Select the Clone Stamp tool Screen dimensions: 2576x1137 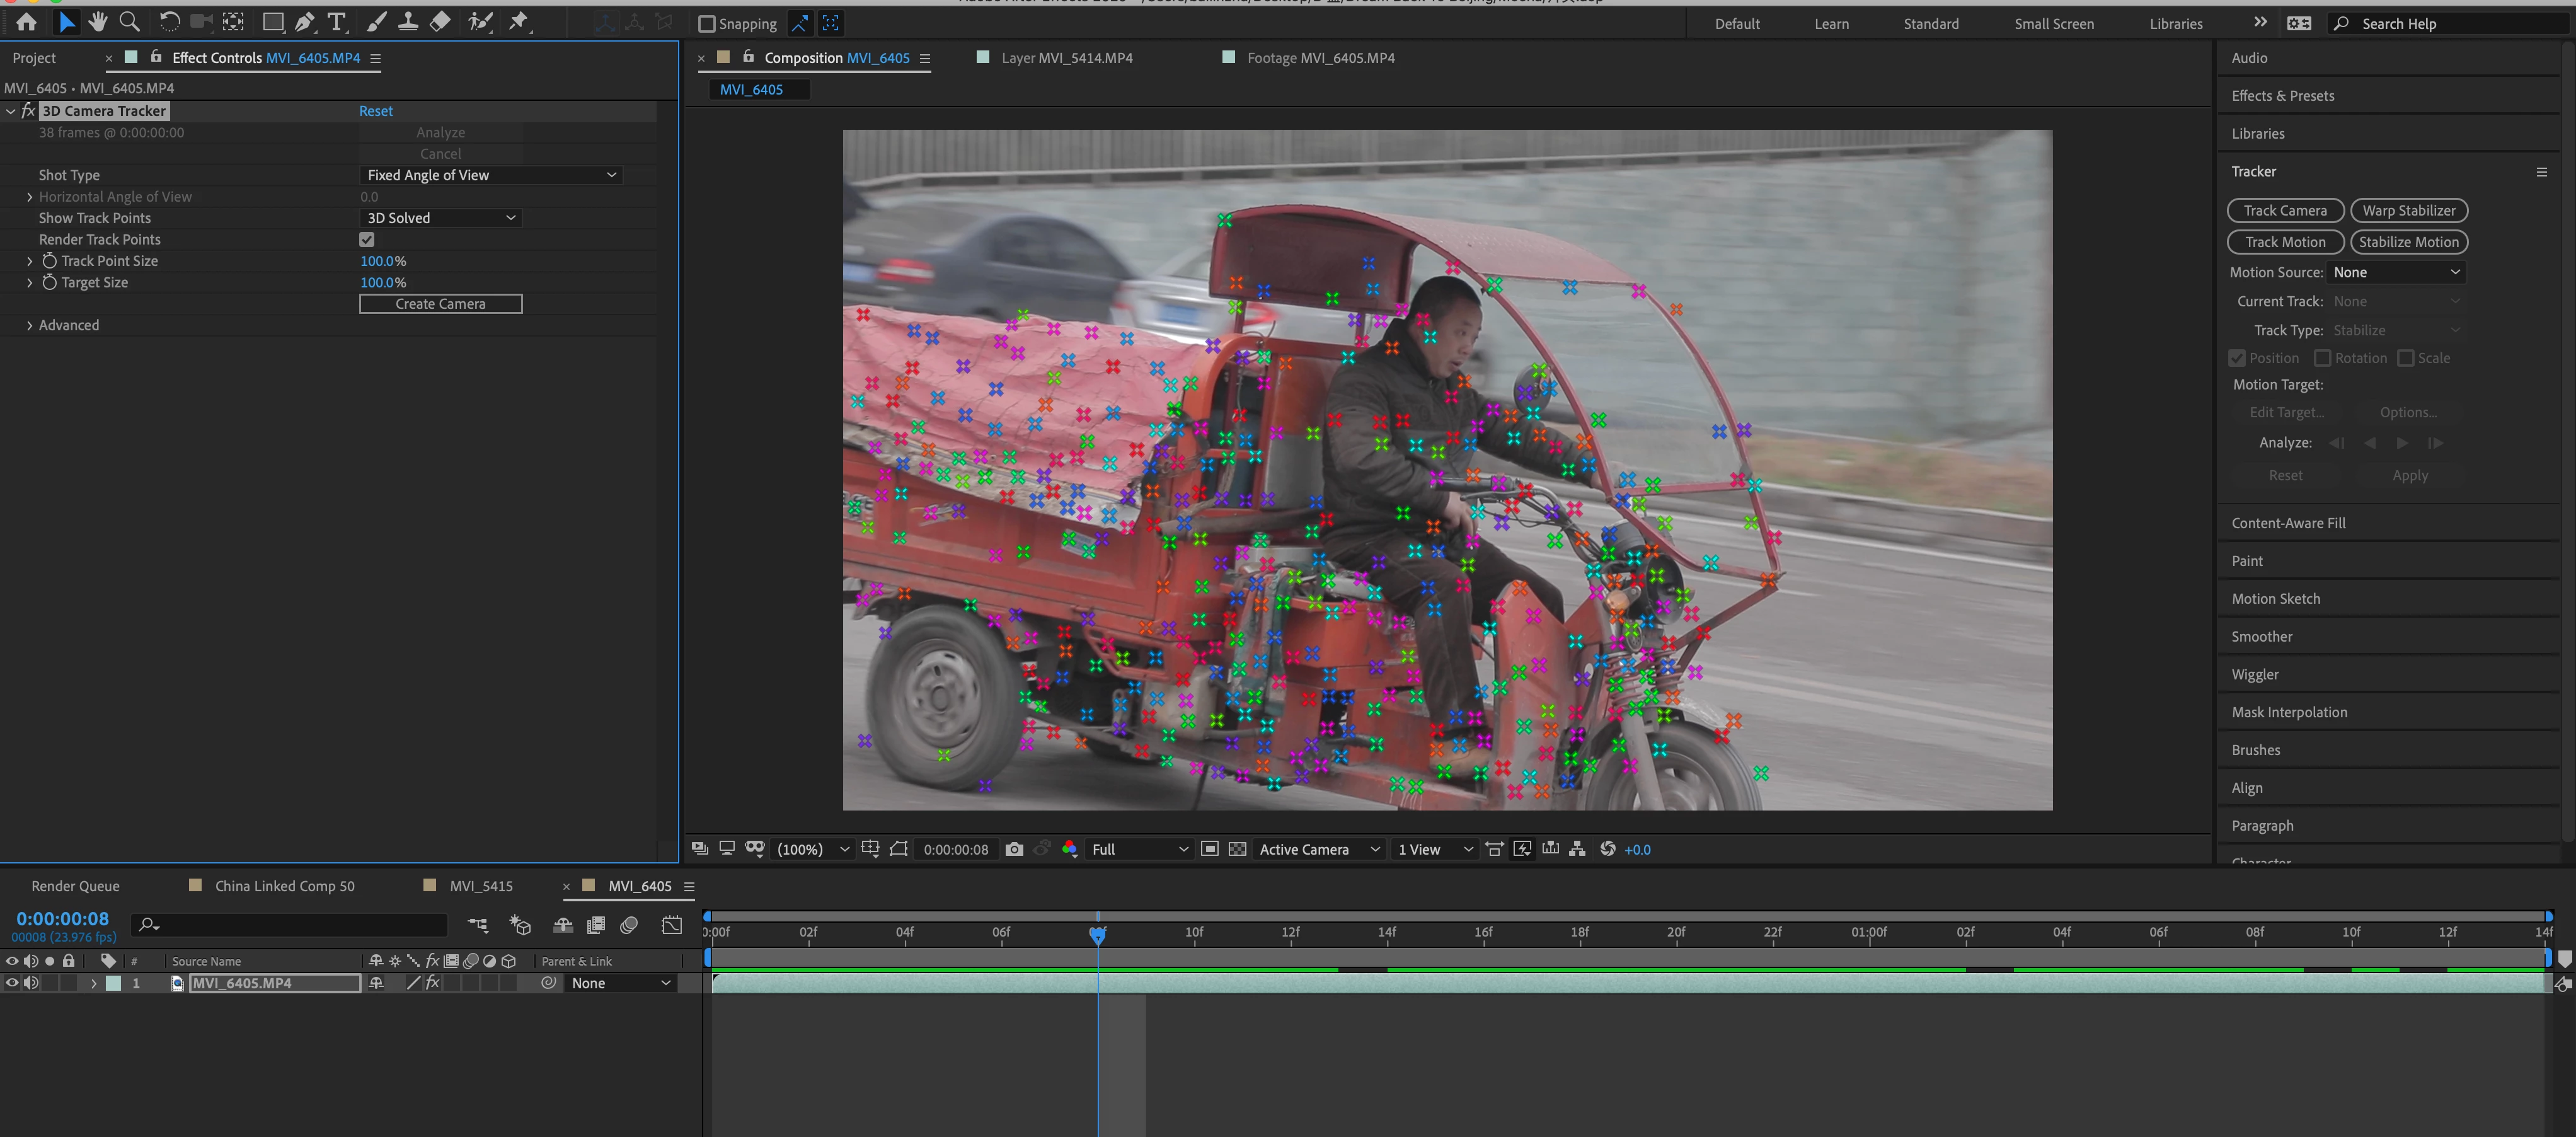[x=408, y=22]
